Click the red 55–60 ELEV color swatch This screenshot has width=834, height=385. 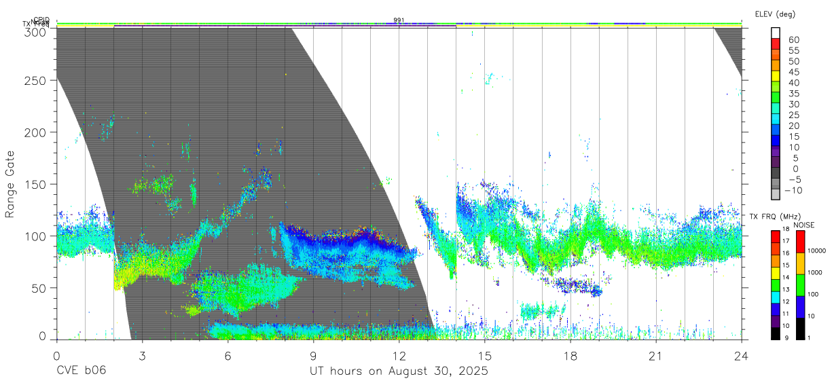[x=775, y=45]
